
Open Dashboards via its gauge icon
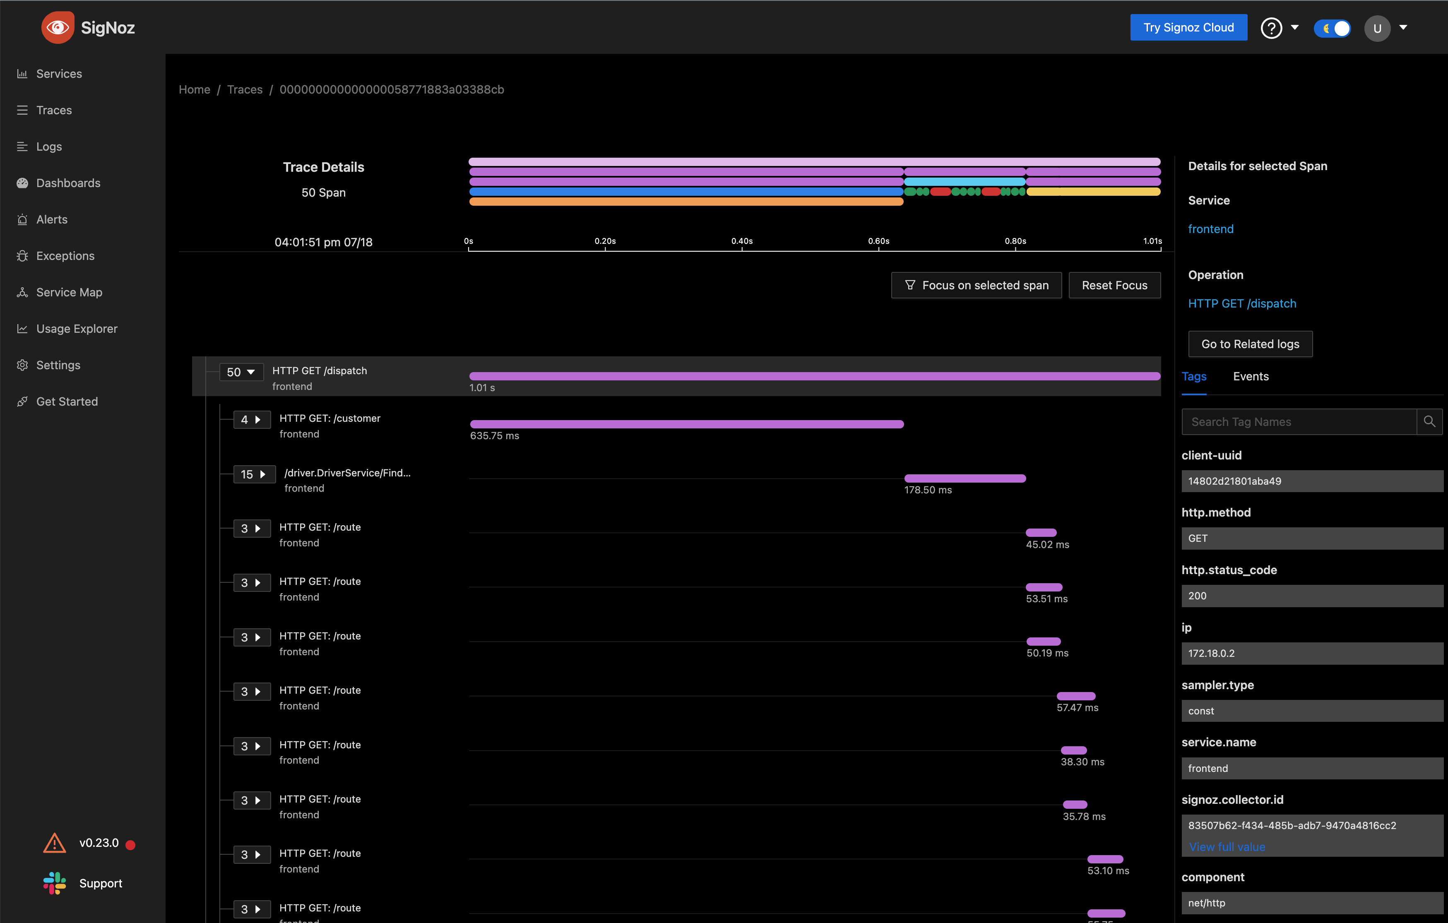tap(22, 183)
